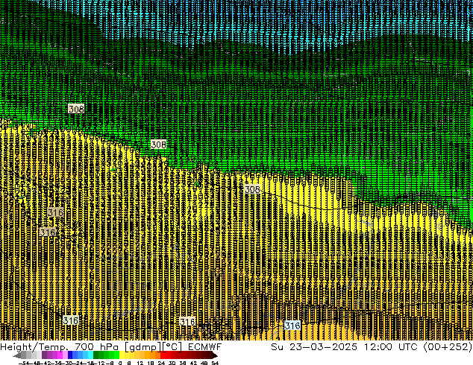Click the "12:00 UTC" time text
The height and width of the screenshot is (365, 473).
tap(391, 346)
